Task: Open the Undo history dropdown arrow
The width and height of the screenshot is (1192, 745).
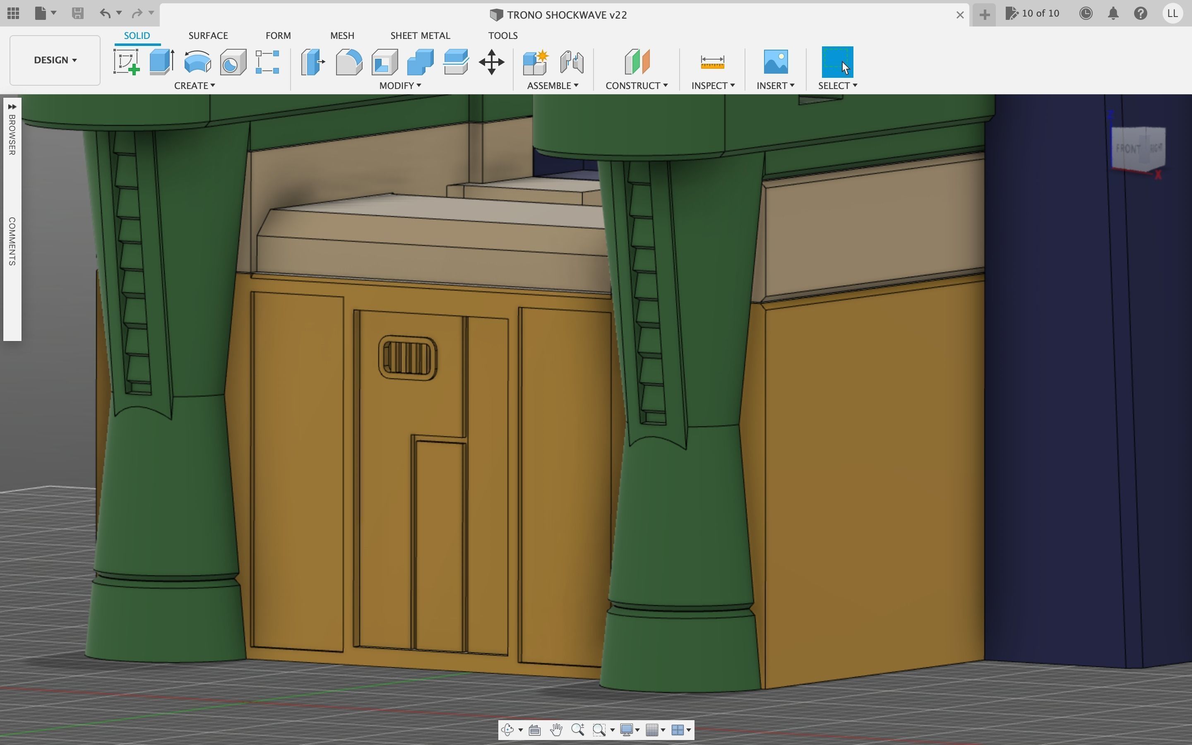Action: coord(119,13)
